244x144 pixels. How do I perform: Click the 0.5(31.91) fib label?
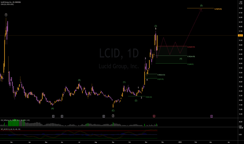coord(160,79)
